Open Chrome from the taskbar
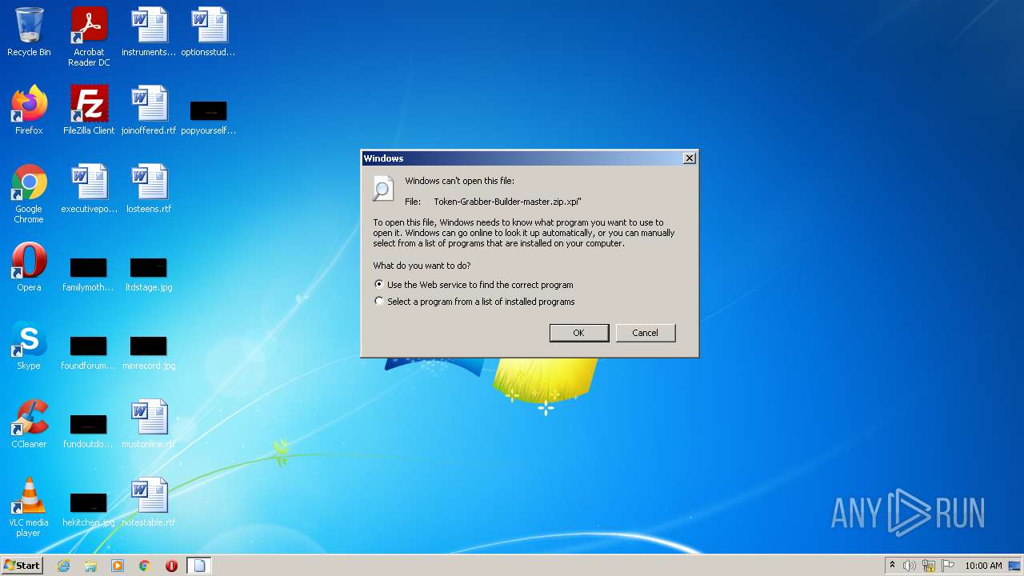Image resolution: width=1024 pixels, height=576 pixels. point(145,566)
